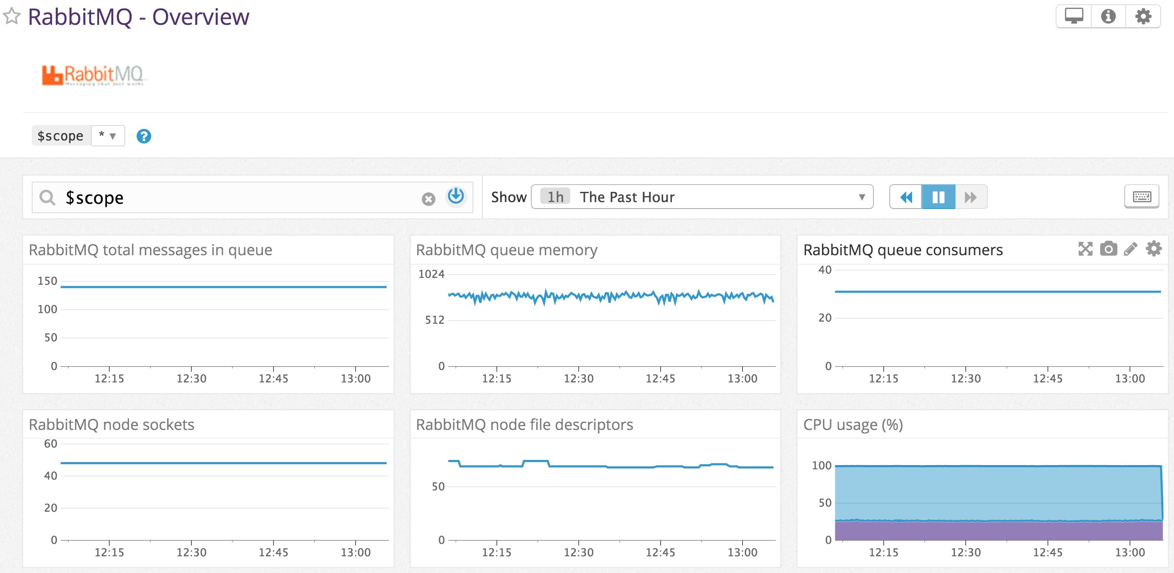Open dashboard settings gear at top right
This screenshot has height=573, width=1174.
click(x=1143, y=16)
